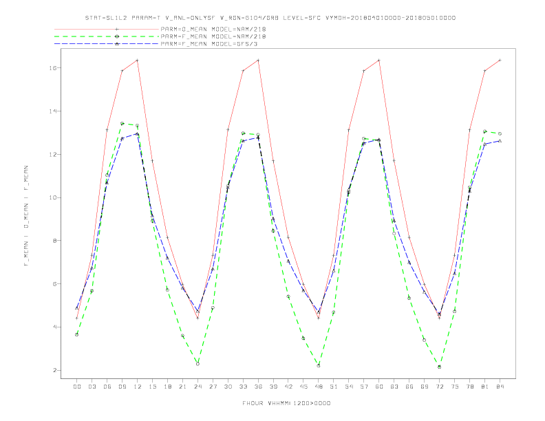Image resolution: width=545 pixels, height=421 pixels.
Task: Select legend text PARM=F_MEAN MODEL=NAM/218
Action: 213,36
